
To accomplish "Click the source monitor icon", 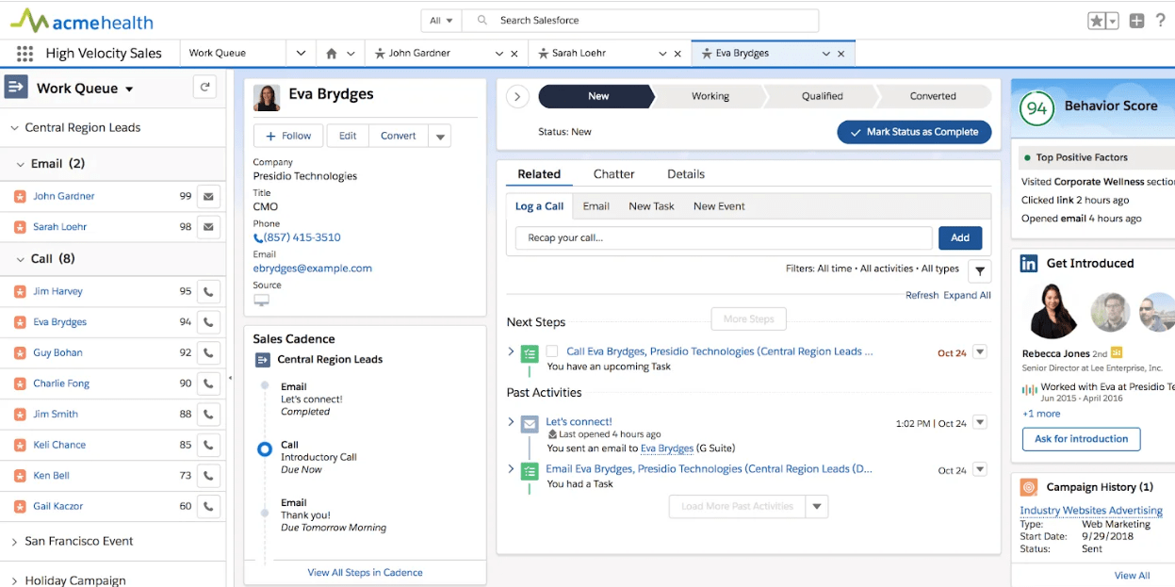I will click(x=261, y=301).
